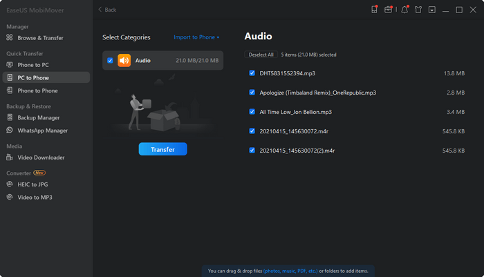Select All Time Low_Jon Bellion.mp3 file name
484x277 pixels.
(296, 112)
